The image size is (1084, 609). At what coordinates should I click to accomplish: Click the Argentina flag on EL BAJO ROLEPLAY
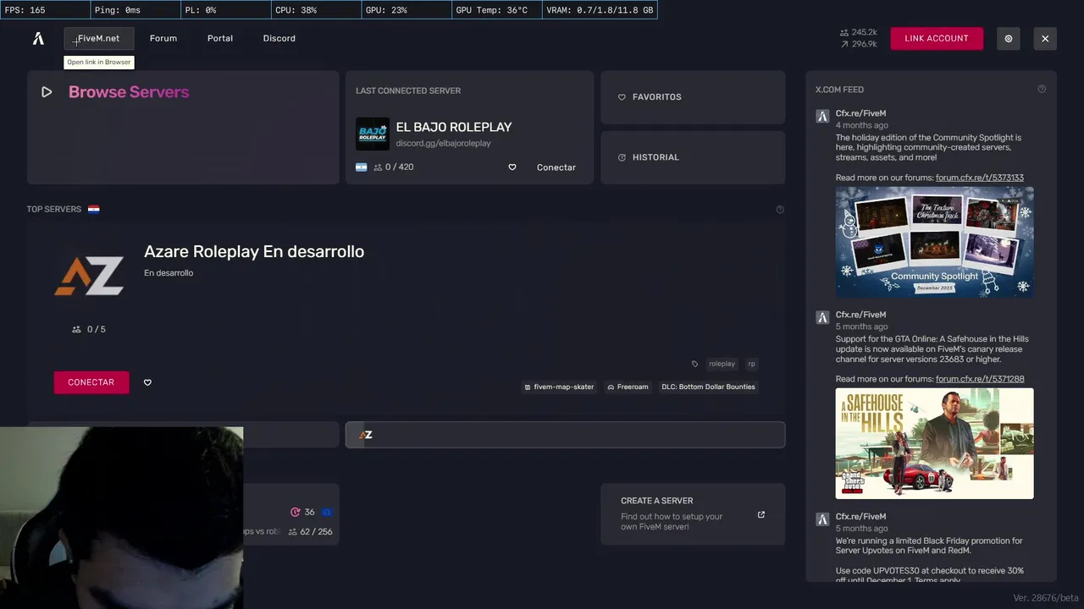tap(362, 167)
